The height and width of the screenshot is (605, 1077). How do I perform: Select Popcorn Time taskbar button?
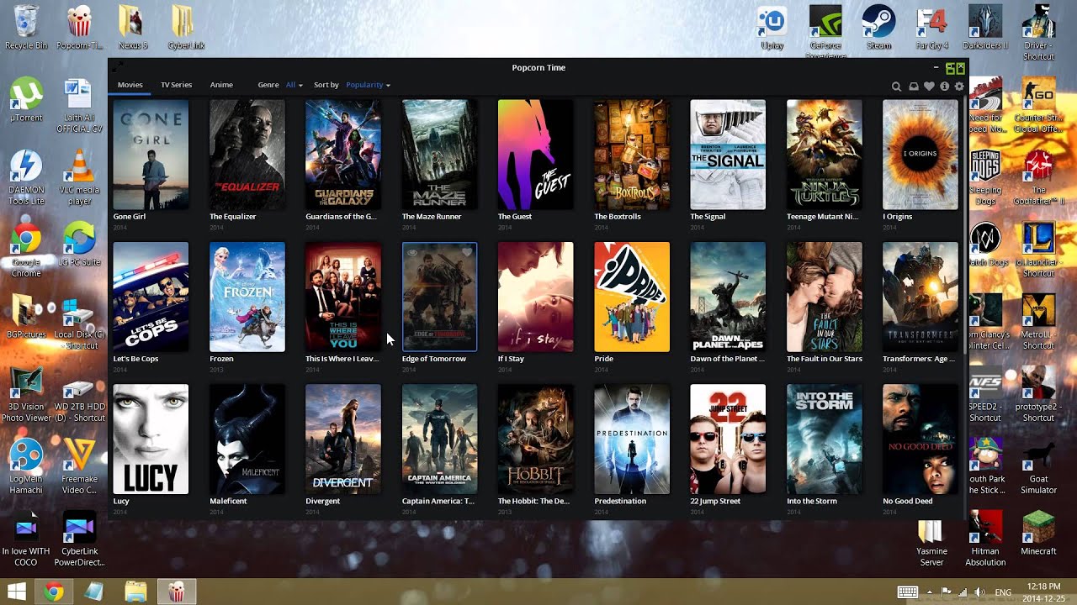pyautogui.click(x=176, y=592)
